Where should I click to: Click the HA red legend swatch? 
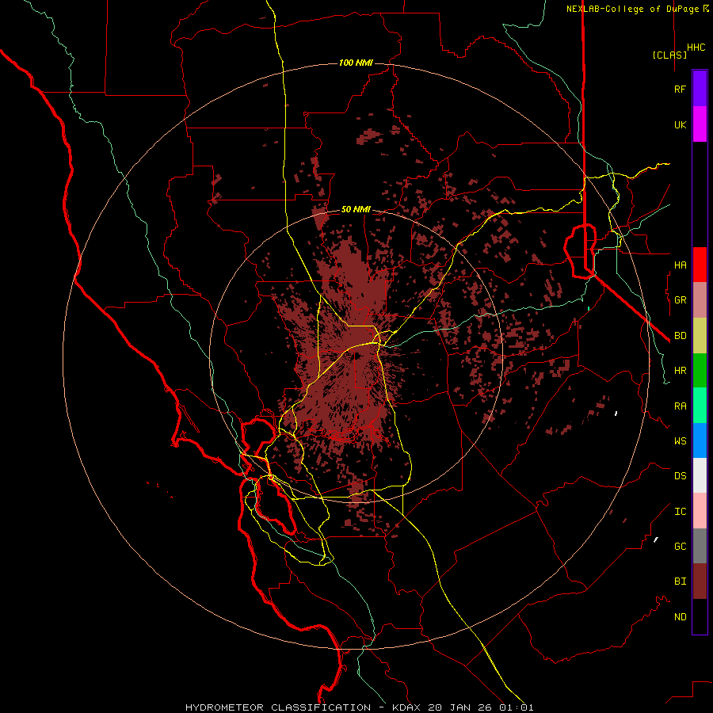700,265
